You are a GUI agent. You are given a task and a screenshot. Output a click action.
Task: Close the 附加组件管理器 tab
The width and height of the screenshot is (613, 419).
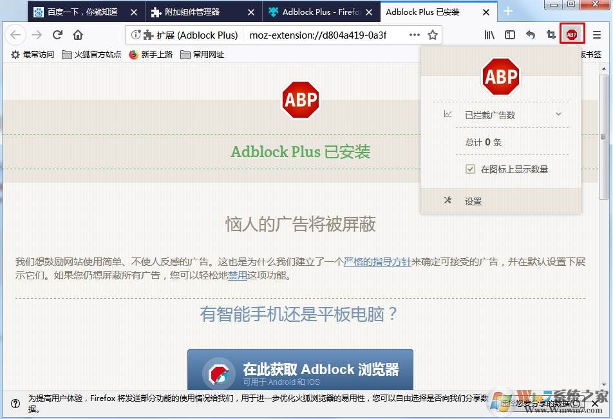251,12
